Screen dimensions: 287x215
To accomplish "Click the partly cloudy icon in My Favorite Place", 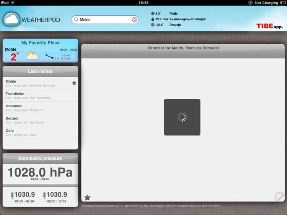I will (x=33, y=55).
